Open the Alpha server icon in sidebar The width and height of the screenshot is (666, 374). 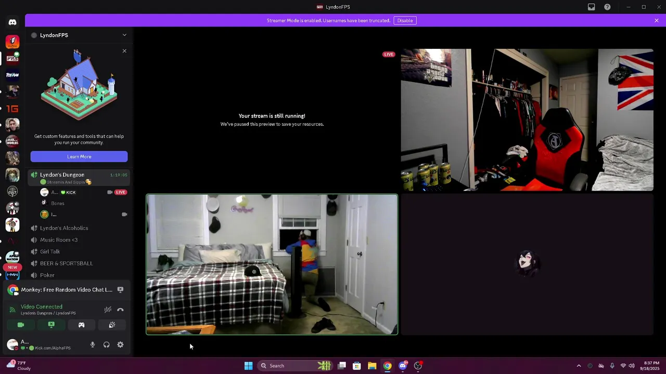(12, 41)
